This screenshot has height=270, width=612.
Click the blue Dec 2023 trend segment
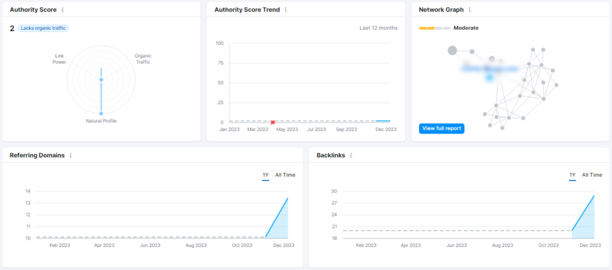click(x=382, y=121)
